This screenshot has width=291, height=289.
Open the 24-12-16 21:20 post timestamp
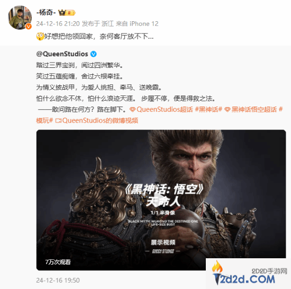tap(58, 24)
